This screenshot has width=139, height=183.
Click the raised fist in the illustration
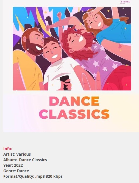click(x=59, y=15)
